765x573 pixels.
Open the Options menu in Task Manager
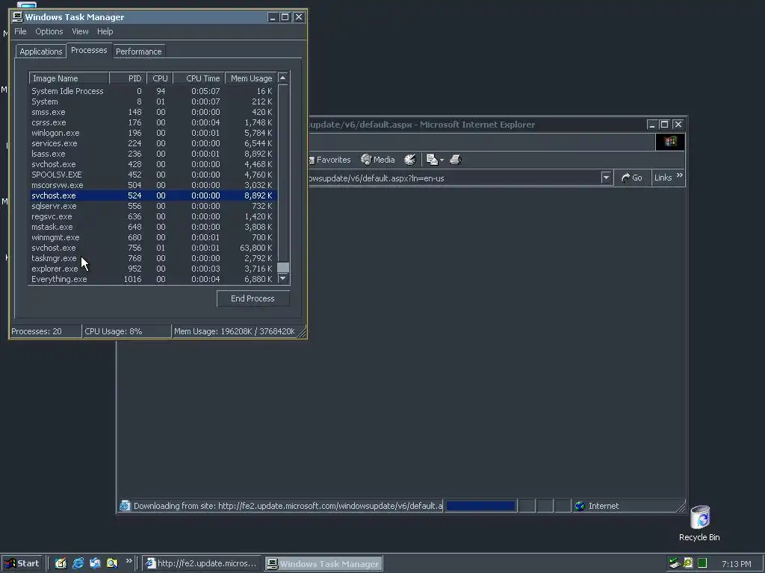tap(49, 31)
